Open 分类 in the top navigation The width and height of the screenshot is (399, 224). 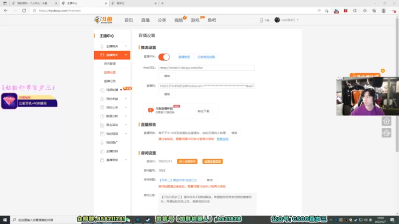(162, 20)
